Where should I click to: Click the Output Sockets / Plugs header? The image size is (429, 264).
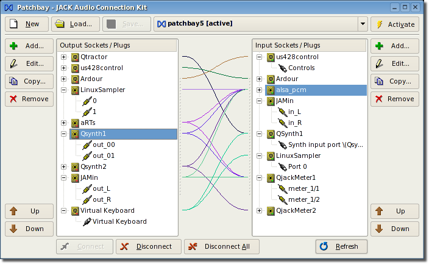117,45
